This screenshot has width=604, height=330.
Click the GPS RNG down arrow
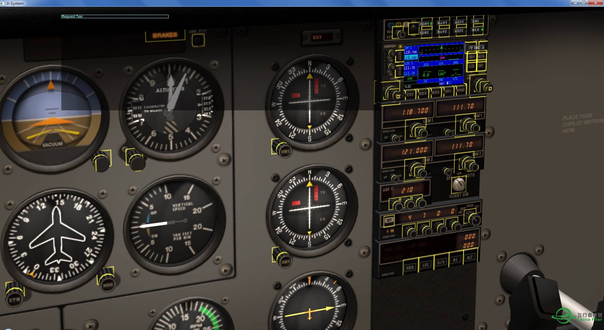(472, 48)
